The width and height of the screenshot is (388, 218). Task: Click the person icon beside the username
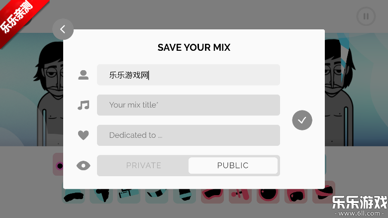click(x=83, y=75)
